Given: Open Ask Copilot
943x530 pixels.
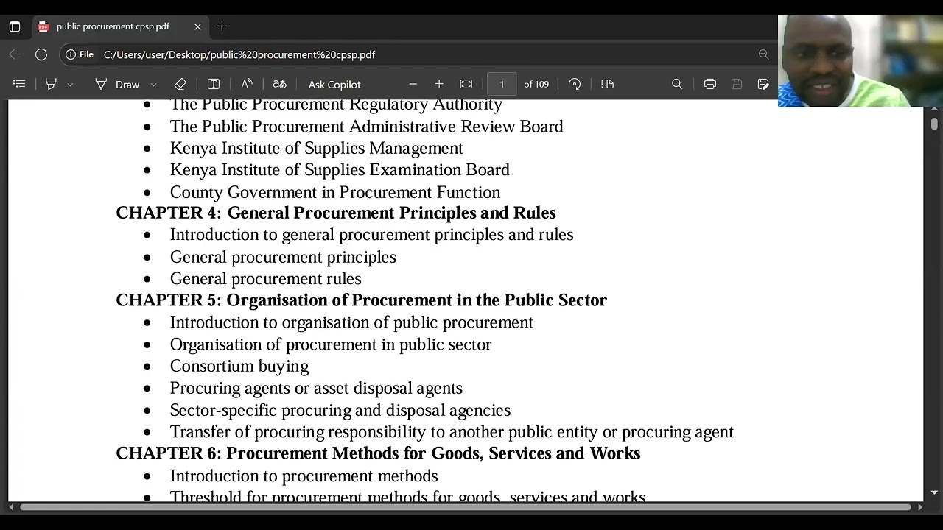Looking at the screenshot, I should [334, 85].
